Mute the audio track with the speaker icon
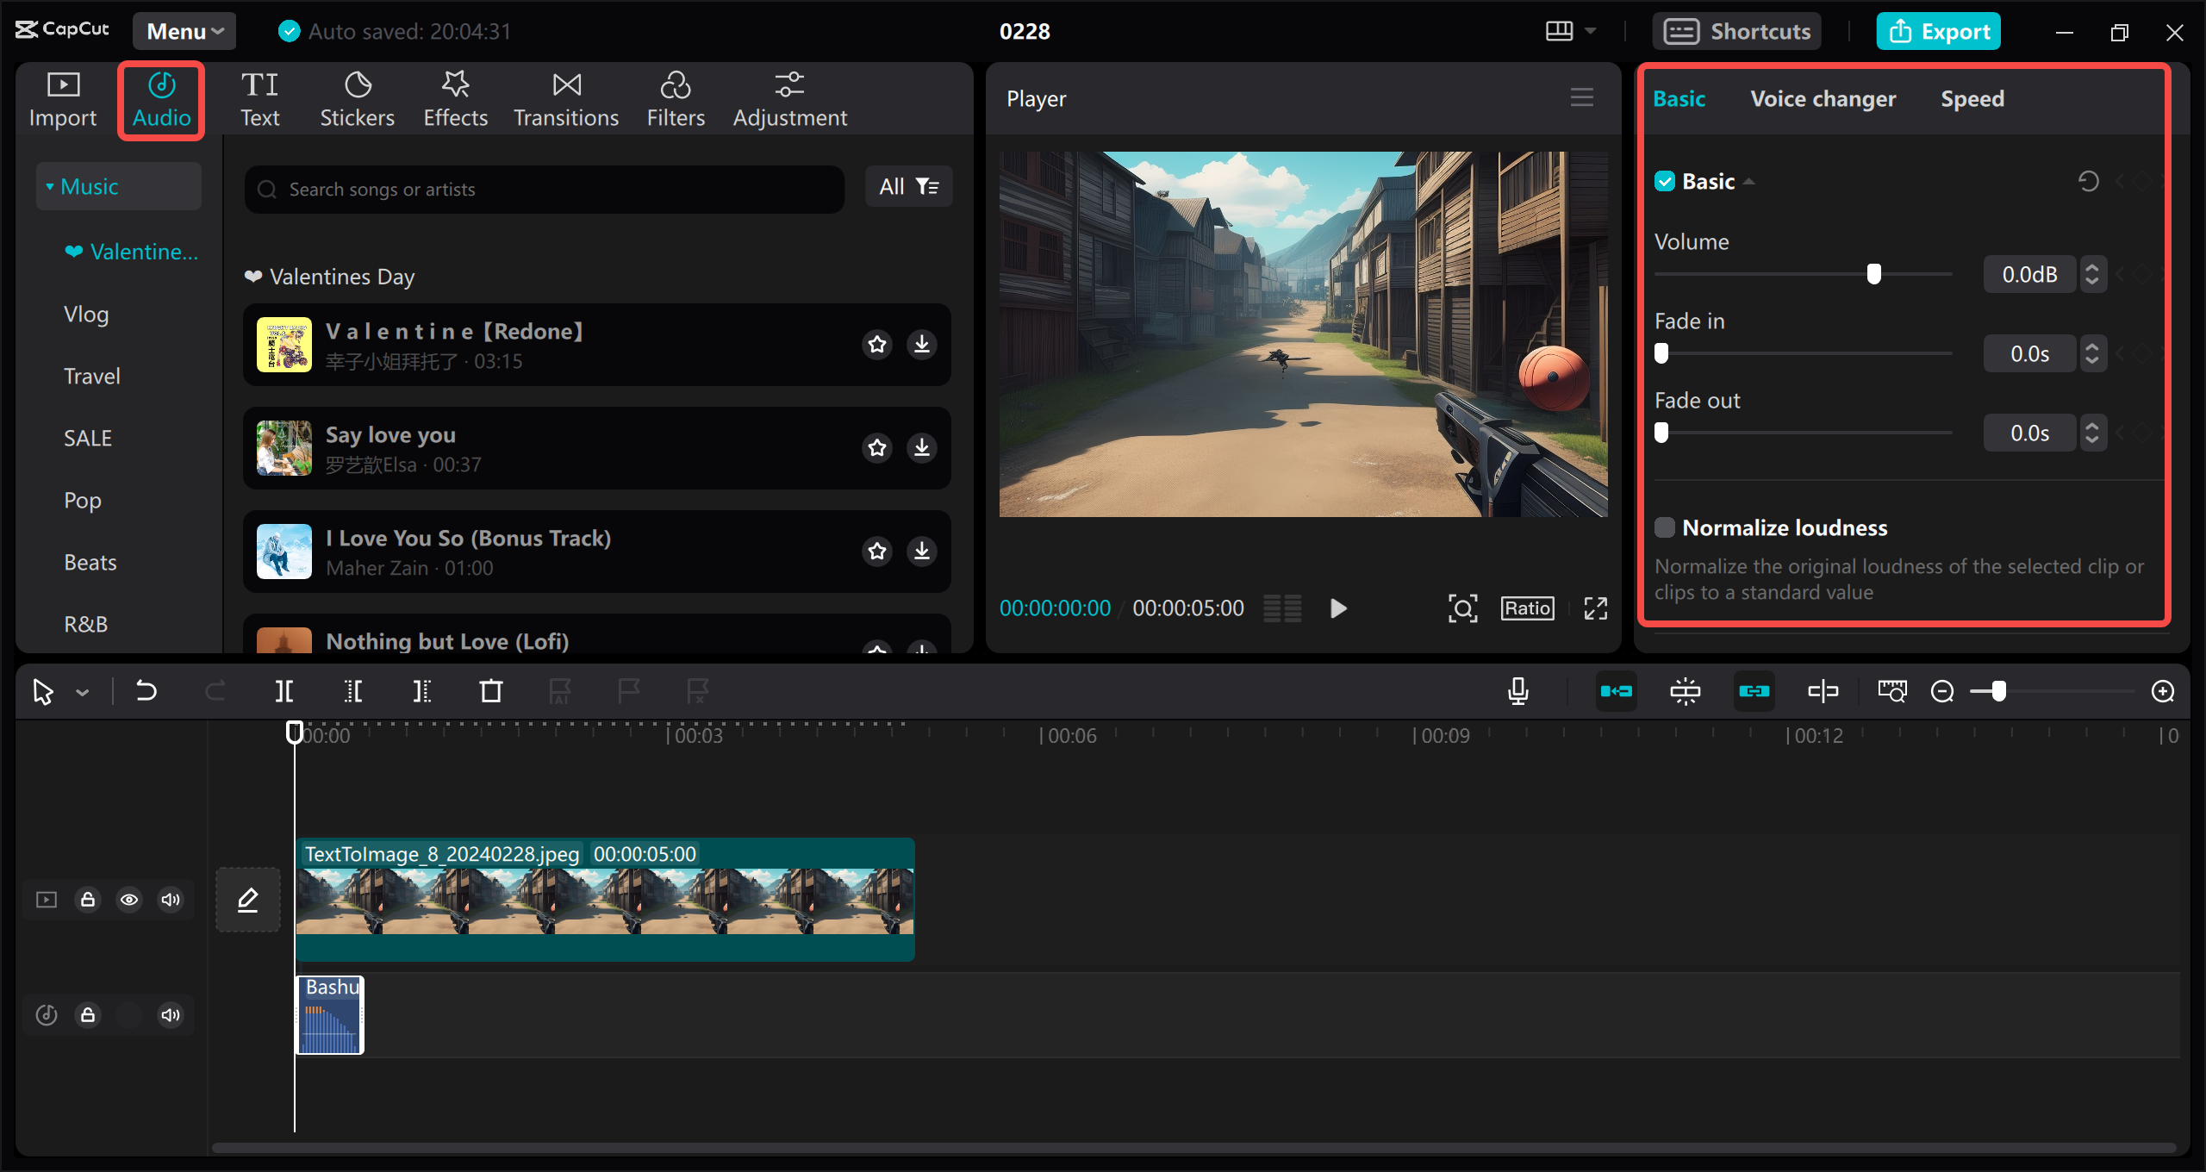 pos(170,1014)
